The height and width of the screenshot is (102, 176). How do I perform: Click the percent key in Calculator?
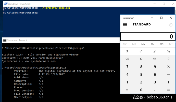(x=127, y=51)
